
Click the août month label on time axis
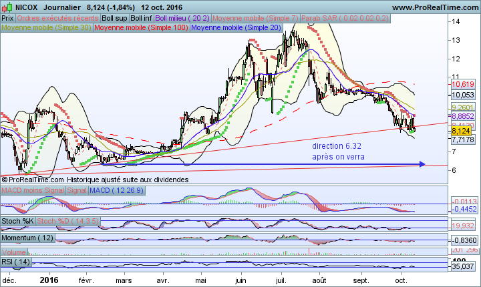[x=319, y=280]
